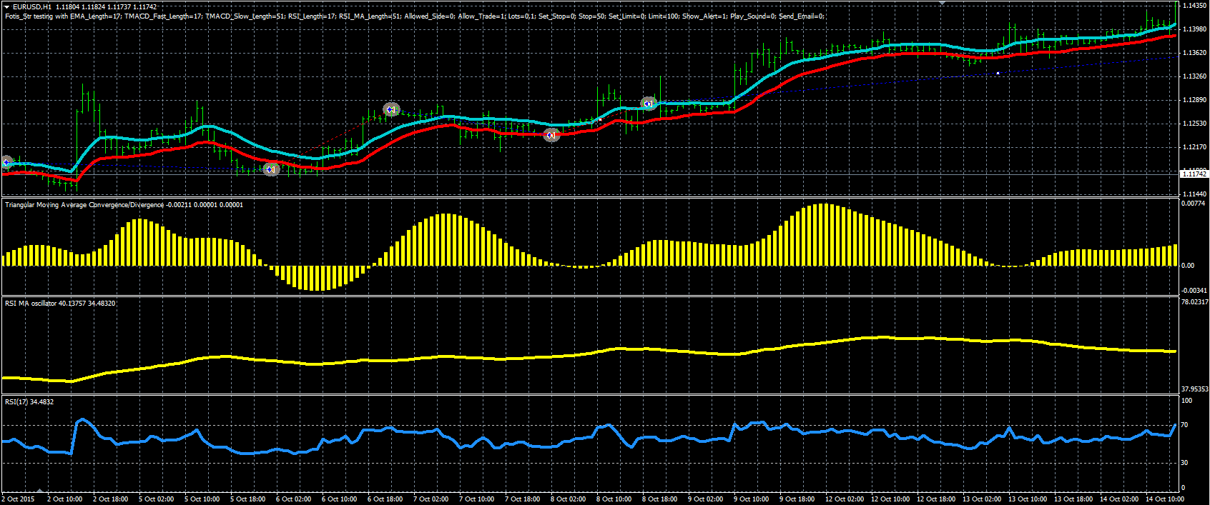Click the current price label 1.11742
1210x505 pixels.
(x=1193, y=174)
